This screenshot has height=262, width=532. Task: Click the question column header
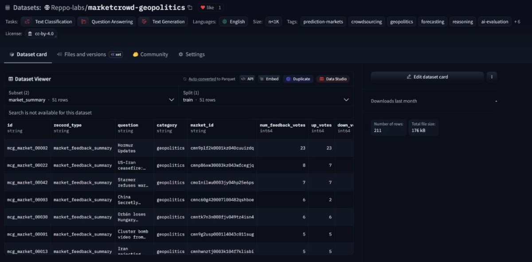[134, 128]
